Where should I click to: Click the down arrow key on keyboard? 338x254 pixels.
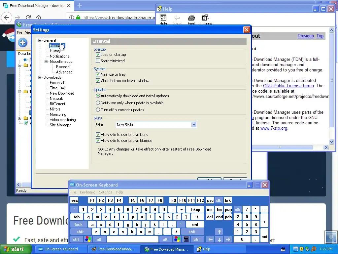(x=220, y=239)
